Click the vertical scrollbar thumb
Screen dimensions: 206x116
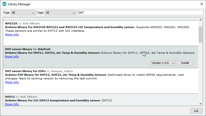pos(200,34)
